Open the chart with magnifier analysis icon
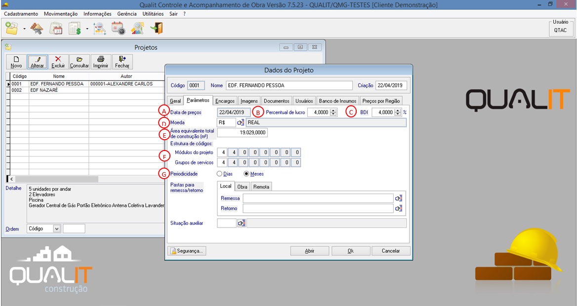The height and width of the screenshot is (306, 577). (x=99, y=28)
